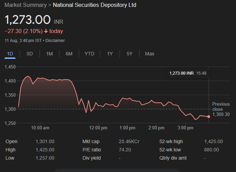Open the Market Summary breadcrumb link
This screenshot has width=236, height=172.
pos(26,5)
